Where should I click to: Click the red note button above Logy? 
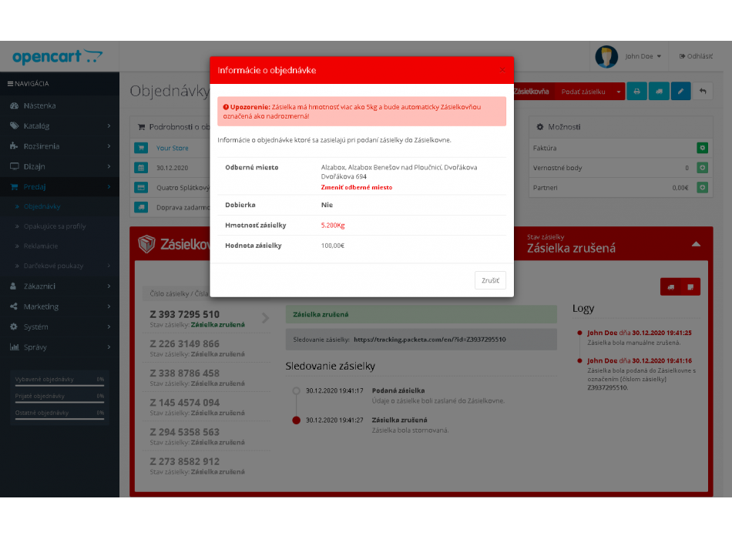[690, 287]
